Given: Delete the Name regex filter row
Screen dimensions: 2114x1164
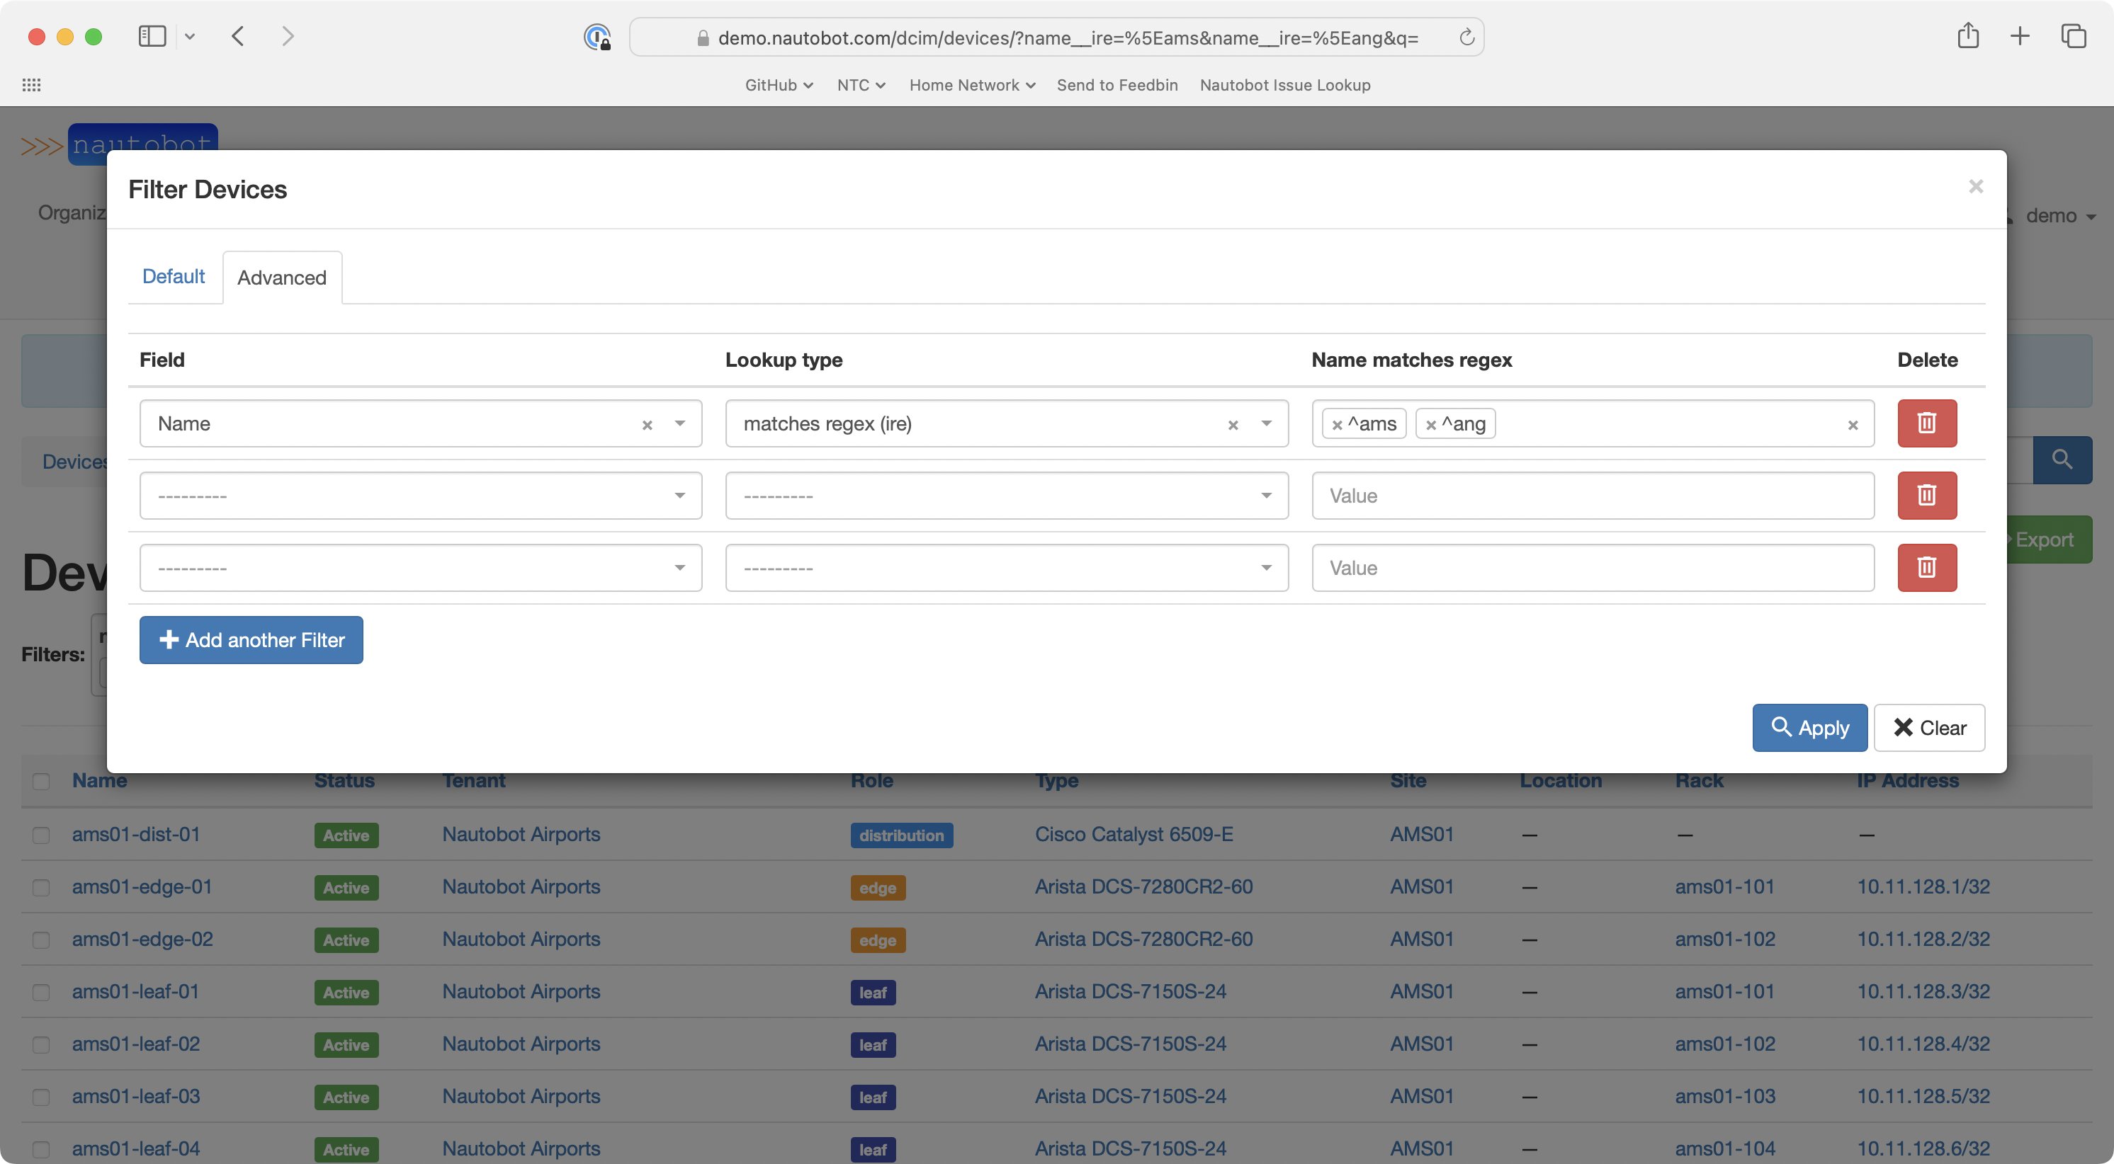Looking at the screenshot, I should 1926,423.
